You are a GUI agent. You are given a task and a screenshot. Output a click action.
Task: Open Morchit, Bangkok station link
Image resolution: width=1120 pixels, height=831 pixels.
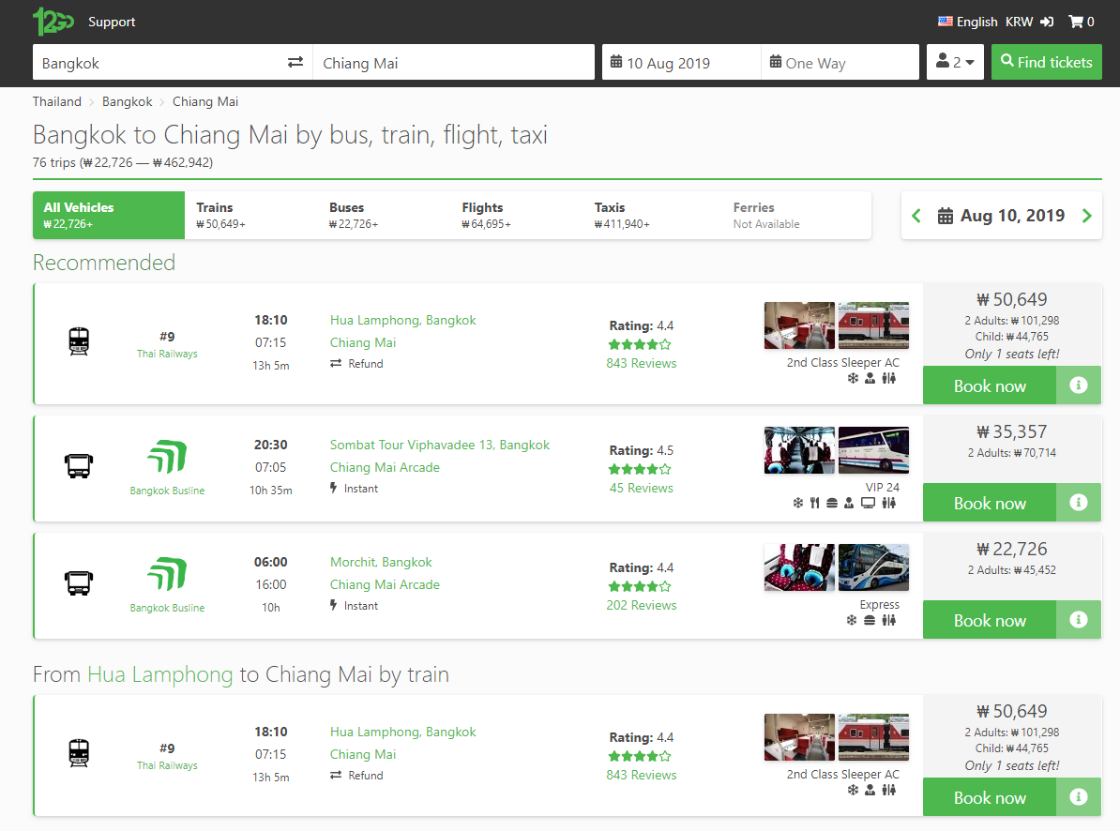point(381,562)
